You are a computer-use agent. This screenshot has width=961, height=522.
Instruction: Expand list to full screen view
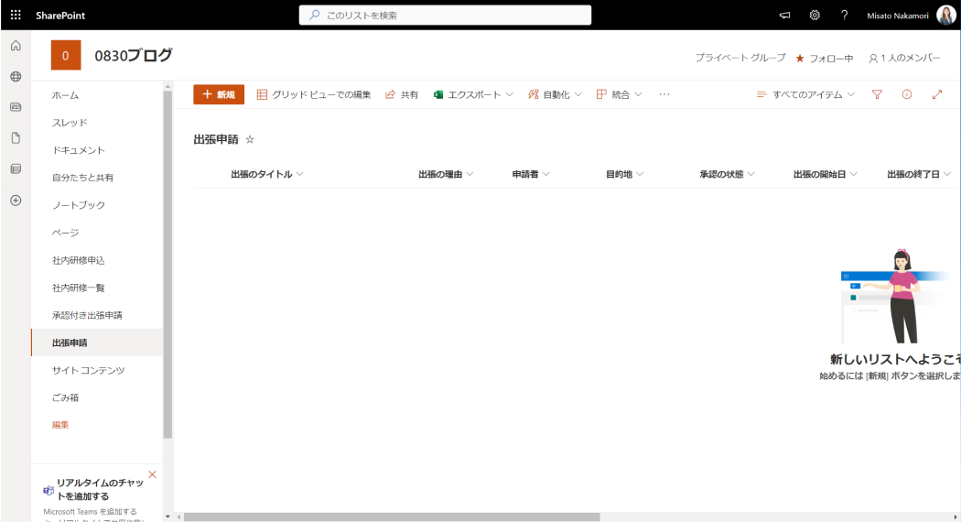(x=936, y=94)
